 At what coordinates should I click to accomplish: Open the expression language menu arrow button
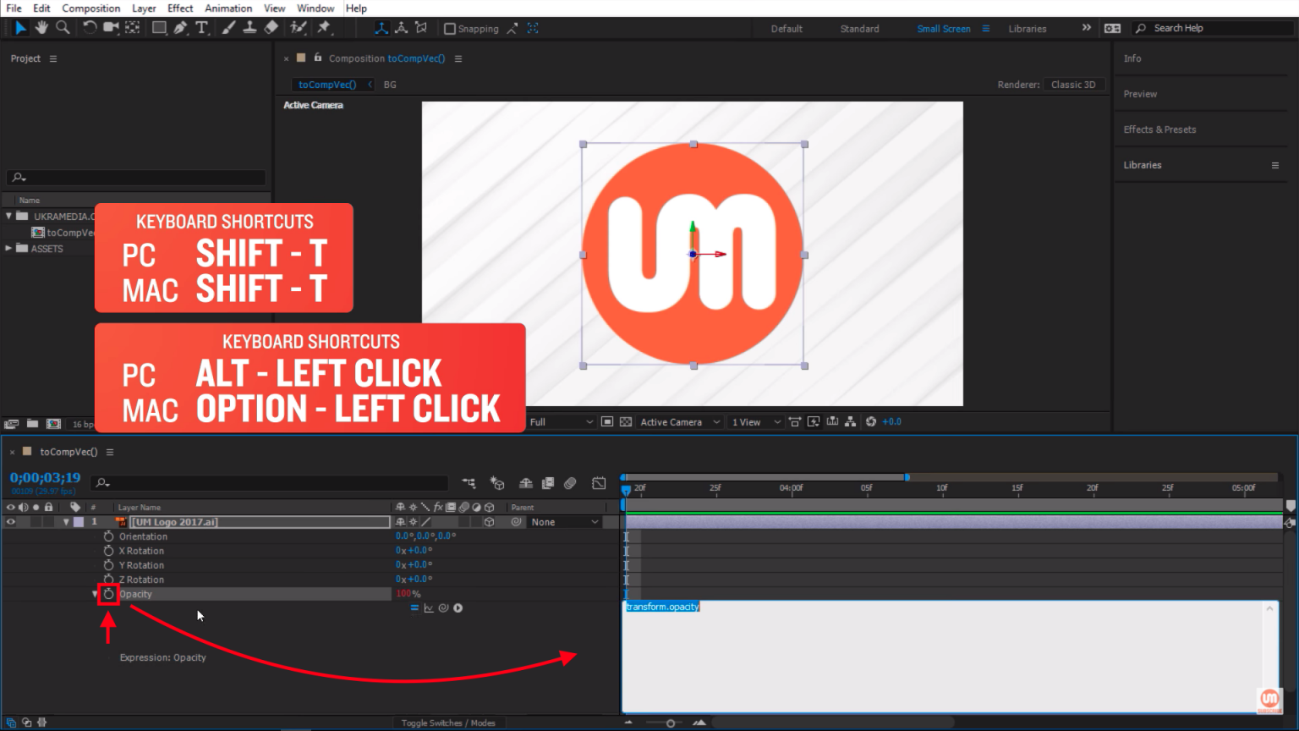(x=458, y=608)
